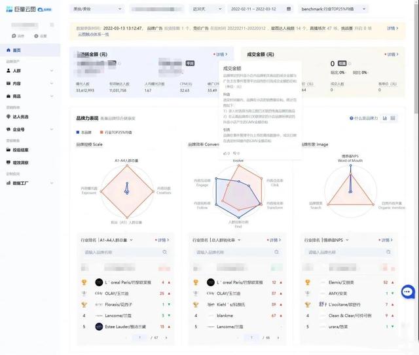Switch to chart view icon beside 什么是品牌力
This screenshot has width=419, height=355.
coord(385,119)
